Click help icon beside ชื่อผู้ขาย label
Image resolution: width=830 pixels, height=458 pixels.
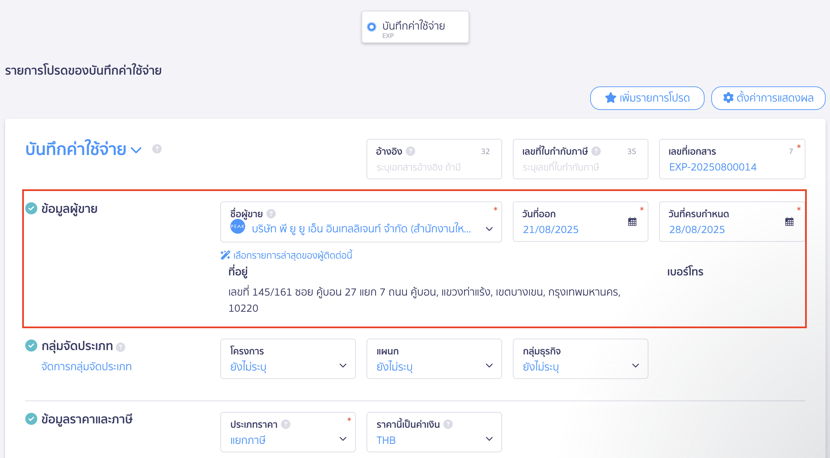tap(271, 214)
